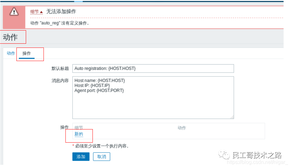Image resolution: width=291 pixels, height=168 pixels.
Task: Click the 新的 link to add operation
Action: point(79,134)
